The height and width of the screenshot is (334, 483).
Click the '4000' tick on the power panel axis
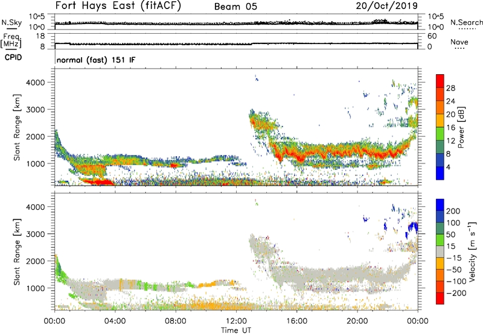pos(35,83)
